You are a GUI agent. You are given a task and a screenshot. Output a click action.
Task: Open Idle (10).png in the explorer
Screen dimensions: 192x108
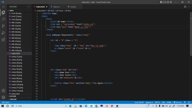click(16, 50)
